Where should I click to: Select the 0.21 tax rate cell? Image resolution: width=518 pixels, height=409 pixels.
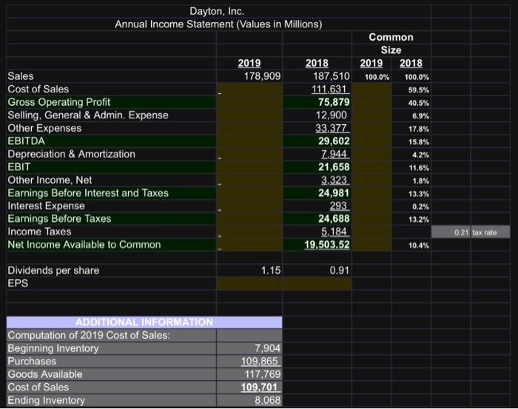coord(451,232)
